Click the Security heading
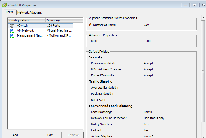This screenshot has height=138, width=206. tap(96, 57)
